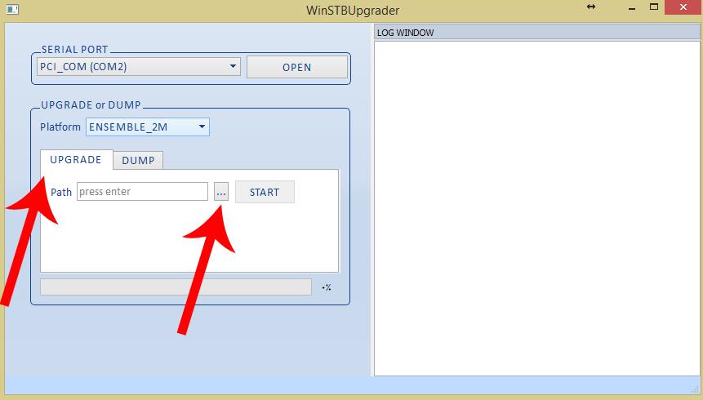The height and width of the screenshot is (400, 703).
Task: Click the UPGRADE or DUMP group title
Action: (91, 105)
